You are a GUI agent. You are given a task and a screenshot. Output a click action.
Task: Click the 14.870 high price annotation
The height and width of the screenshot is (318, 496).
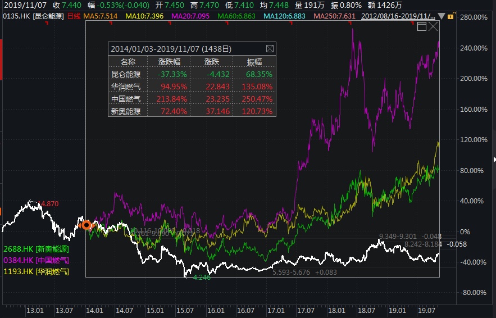click(x=48, y=203)
